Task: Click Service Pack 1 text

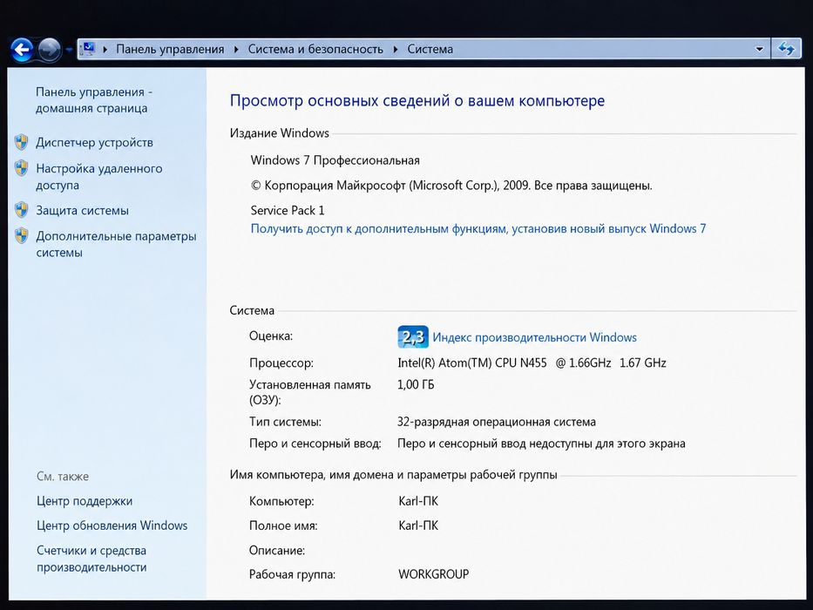Action: [288, 210]
